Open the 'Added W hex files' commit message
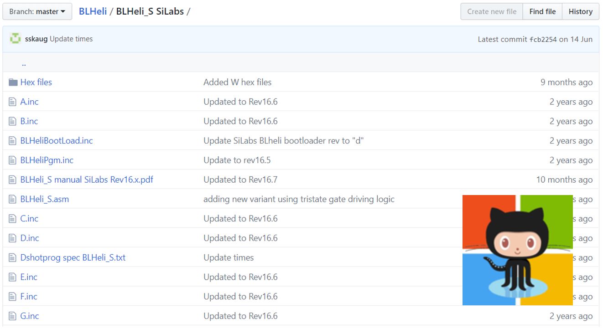Image resolution: width=603 pixels, height=329 pixels. [237, 82]
